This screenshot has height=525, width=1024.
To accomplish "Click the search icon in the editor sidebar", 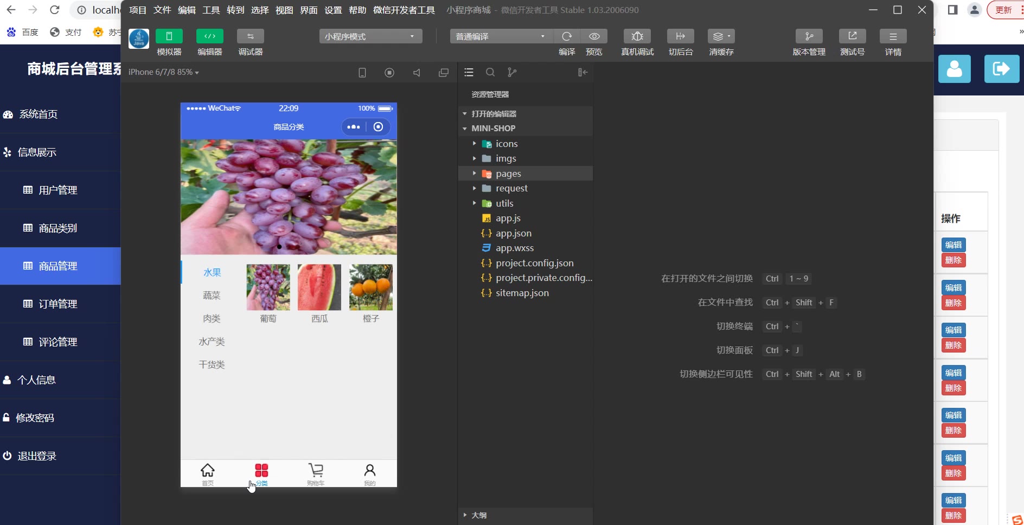I will pyautogui.click(x=490, y=72).
